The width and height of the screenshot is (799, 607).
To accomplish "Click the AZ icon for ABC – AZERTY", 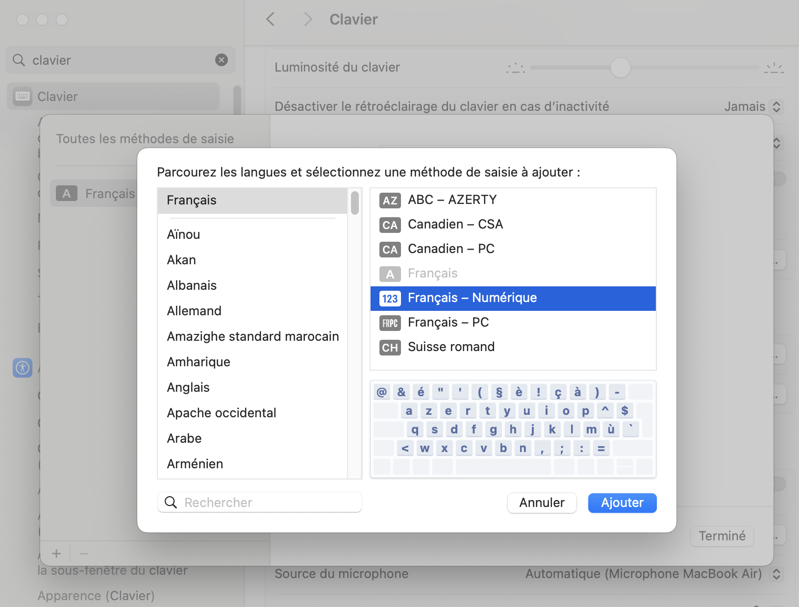I will tap(390, 201).
